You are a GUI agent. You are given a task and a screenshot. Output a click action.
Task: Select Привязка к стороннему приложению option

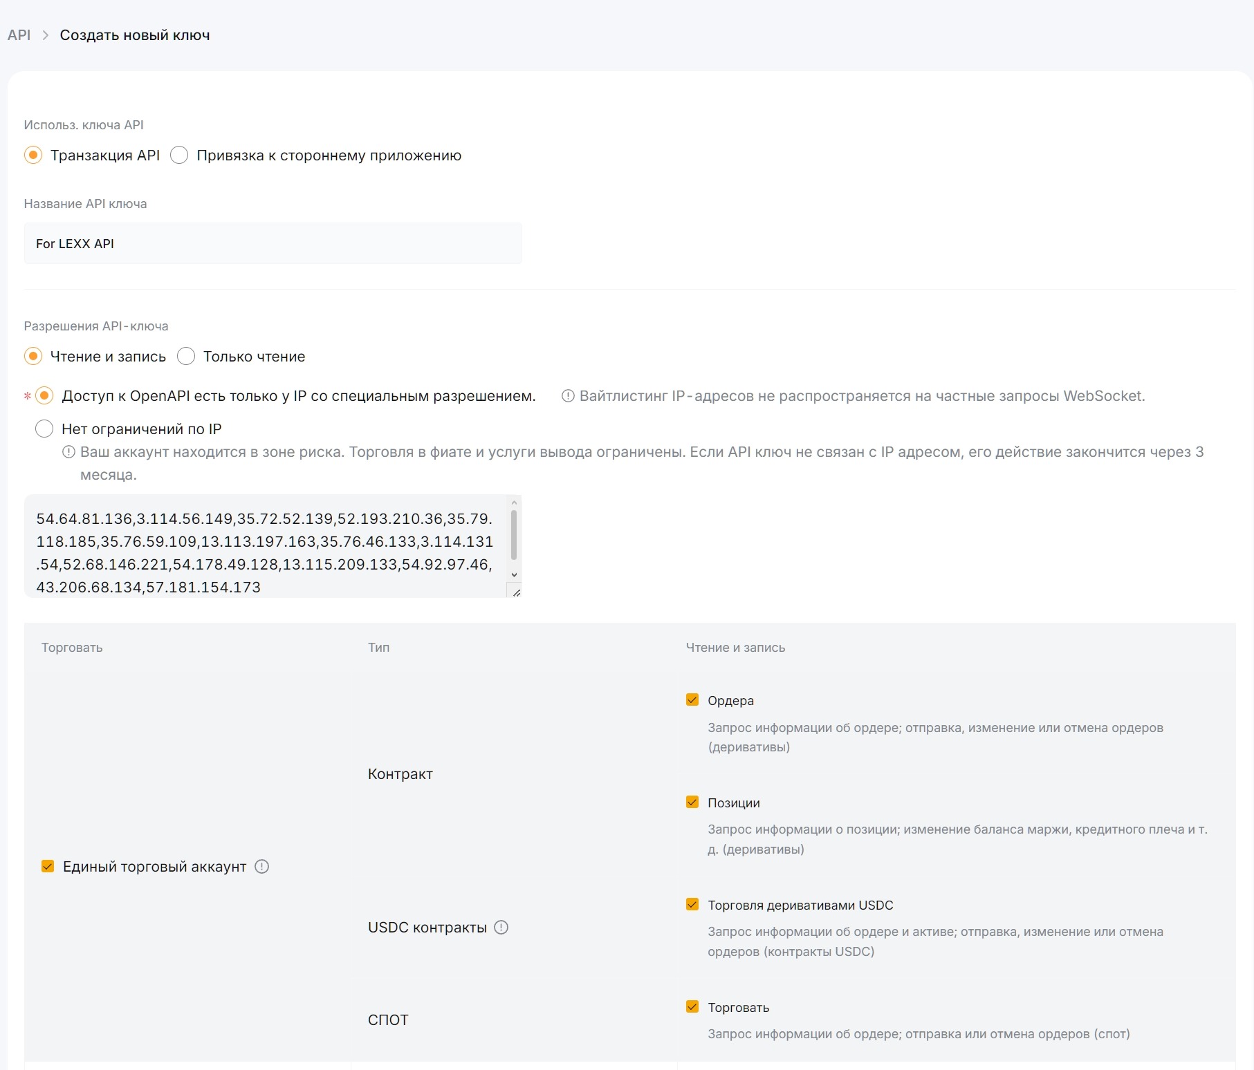coord(179,155)
